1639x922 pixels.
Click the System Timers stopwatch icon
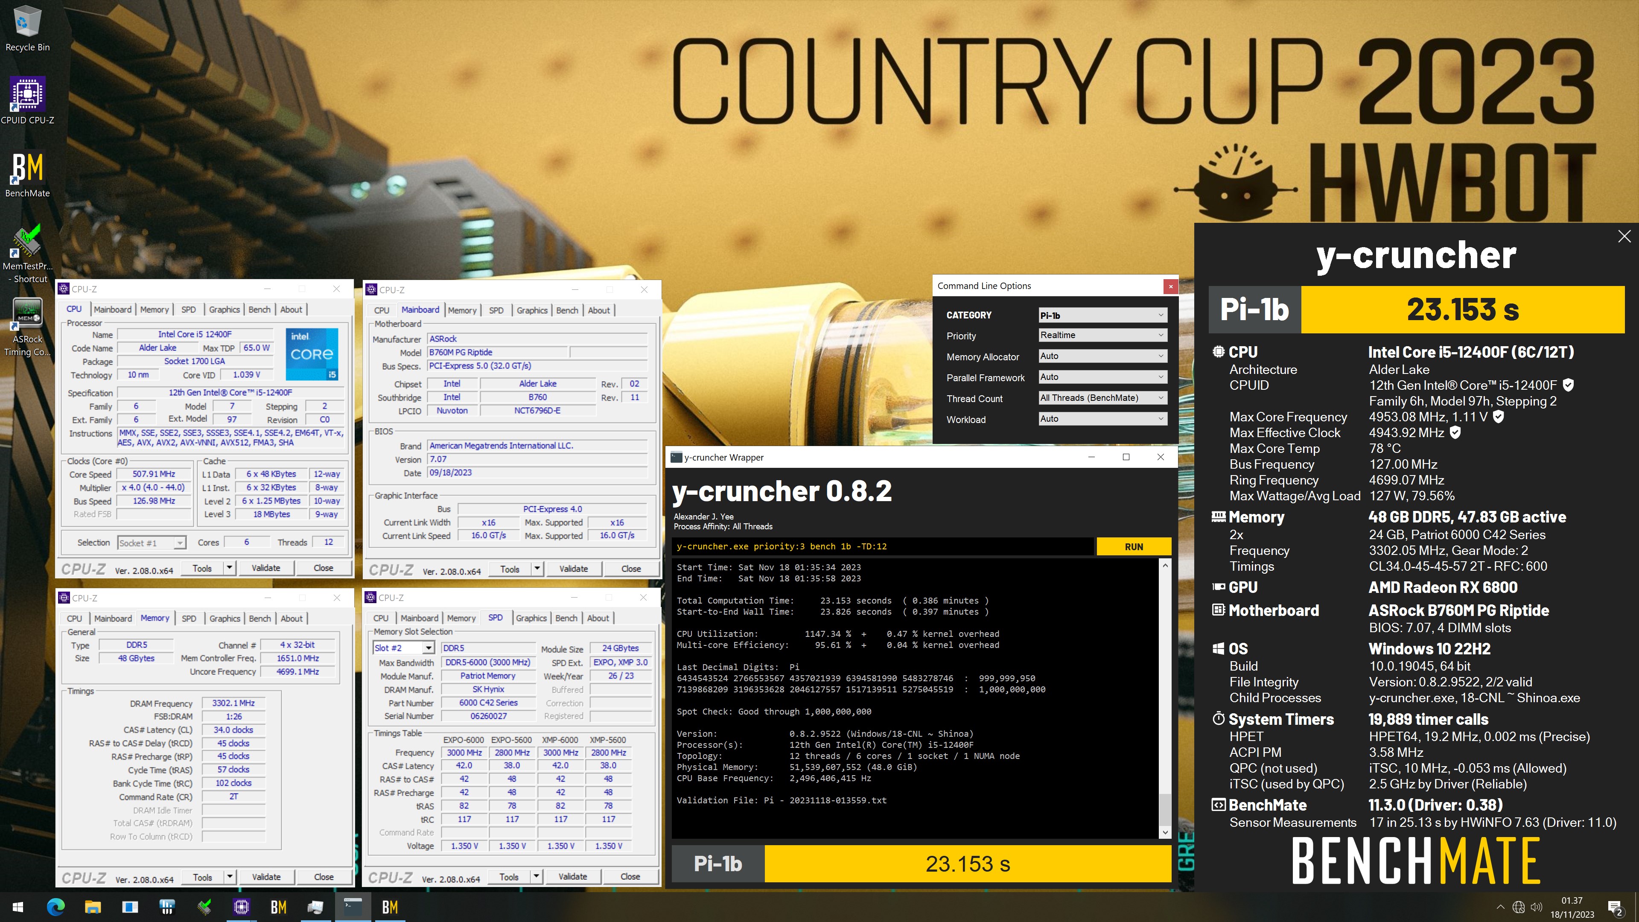(1218, 718)
